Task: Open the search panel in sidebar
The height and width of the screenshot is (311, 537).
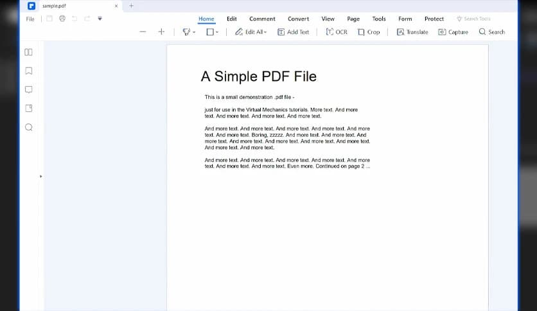Action: 29,127
